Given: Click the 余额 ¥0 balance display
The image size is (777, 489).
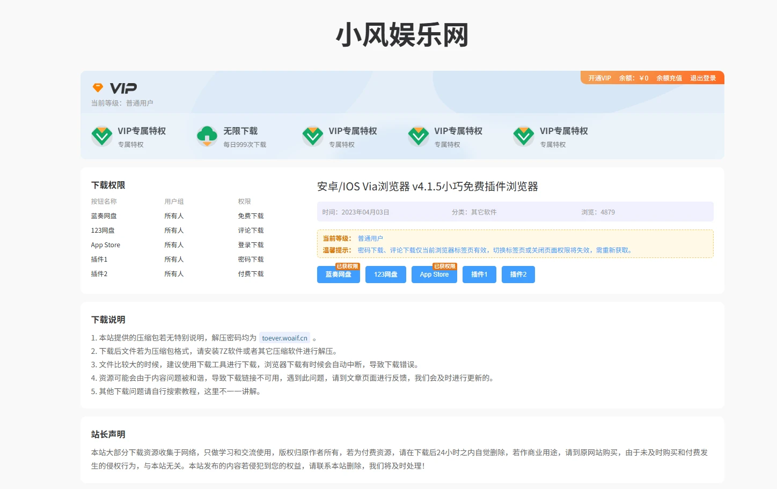Looking at the screenshot, I should coord(634,78).
